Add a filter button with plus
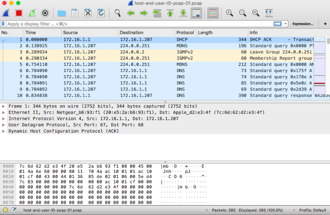330x215 pixels. 325,24
